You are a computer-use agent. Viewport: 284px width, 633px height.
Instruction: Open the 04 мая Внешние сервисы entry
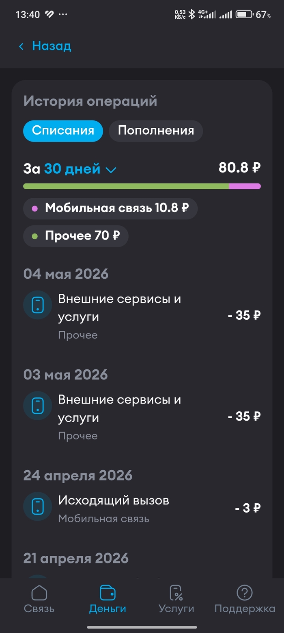tap(142, 316)
